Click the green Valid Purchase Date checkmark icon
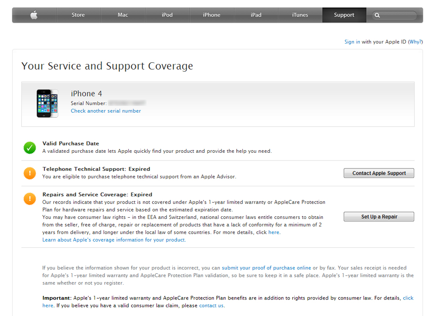This screenshot has height=316, width=436. point(30,148)
